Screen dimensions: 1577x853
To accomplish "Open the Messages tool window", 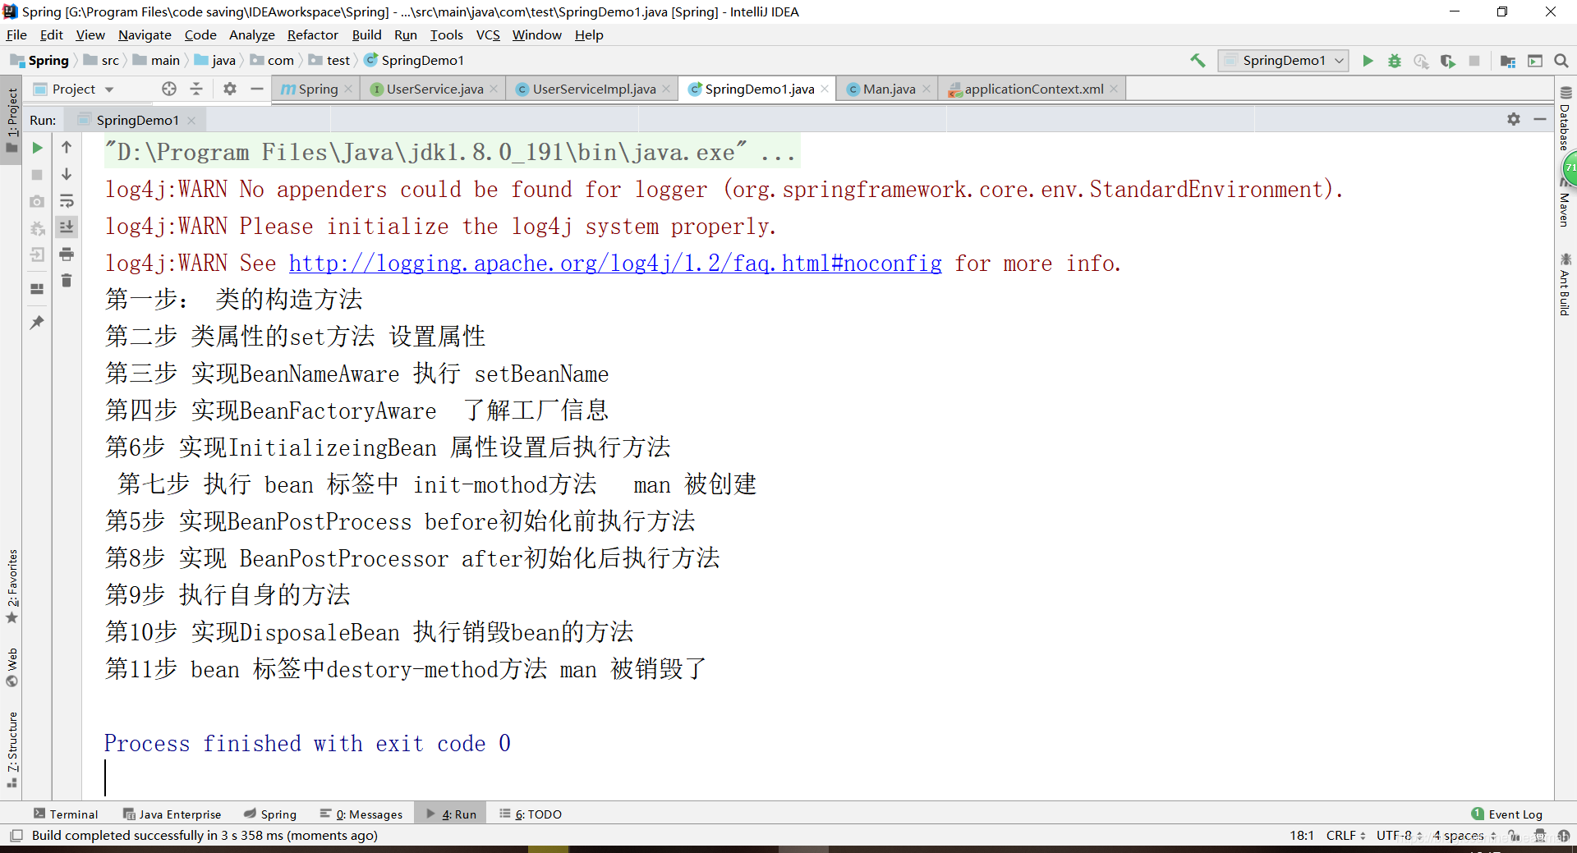I will tap(361, 814).
